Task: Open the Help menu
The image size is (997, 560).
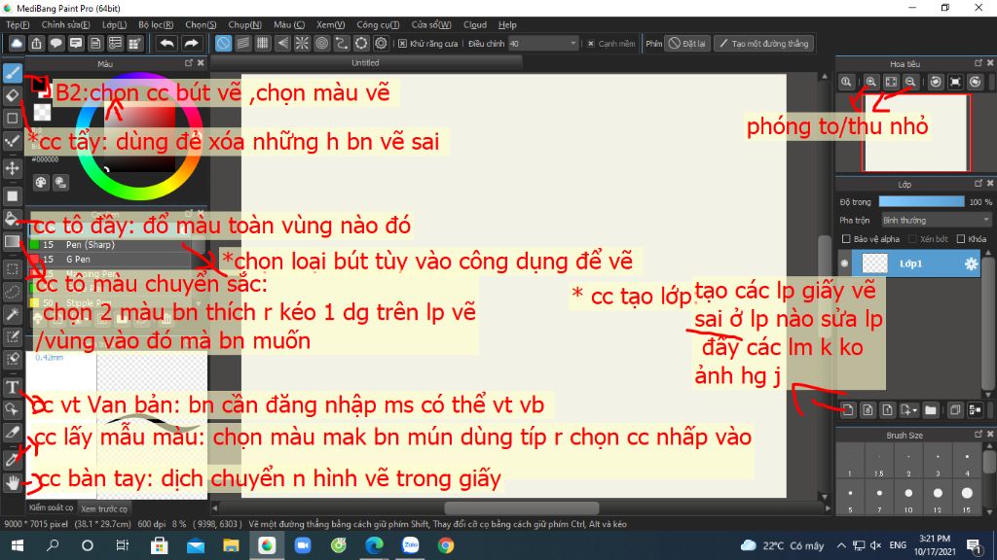Action: coord(507,24)
